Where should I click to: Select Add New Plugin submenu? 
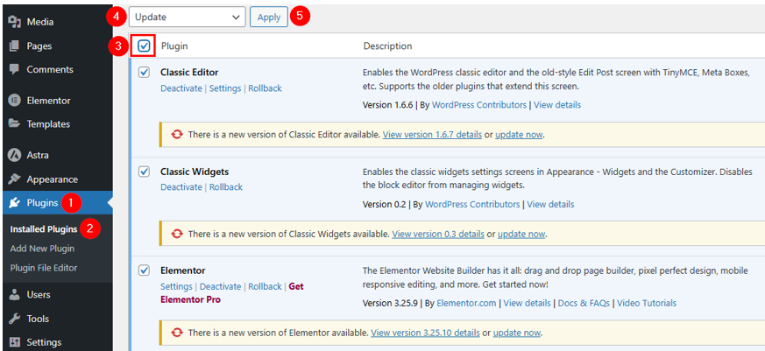[42, 249]
